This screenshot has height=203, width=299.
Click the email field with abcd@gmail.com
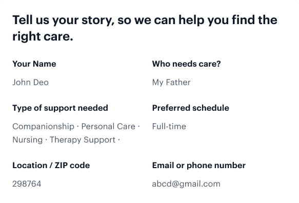point(216,184)
